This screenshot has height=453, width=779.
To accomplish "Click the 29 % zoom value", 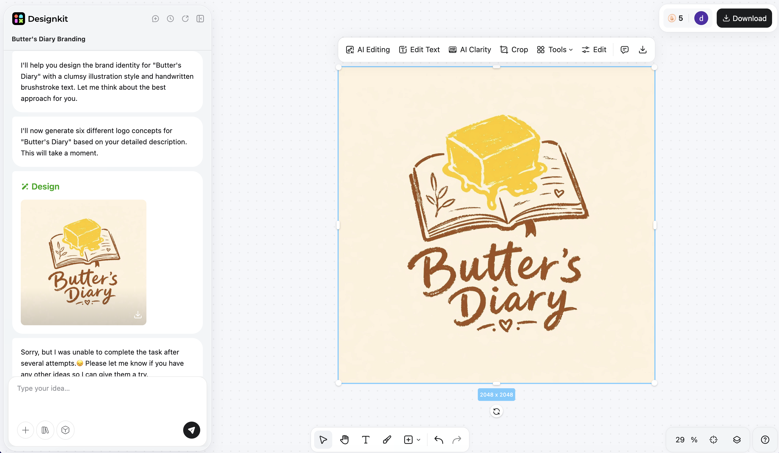I will tap(686, 439).
